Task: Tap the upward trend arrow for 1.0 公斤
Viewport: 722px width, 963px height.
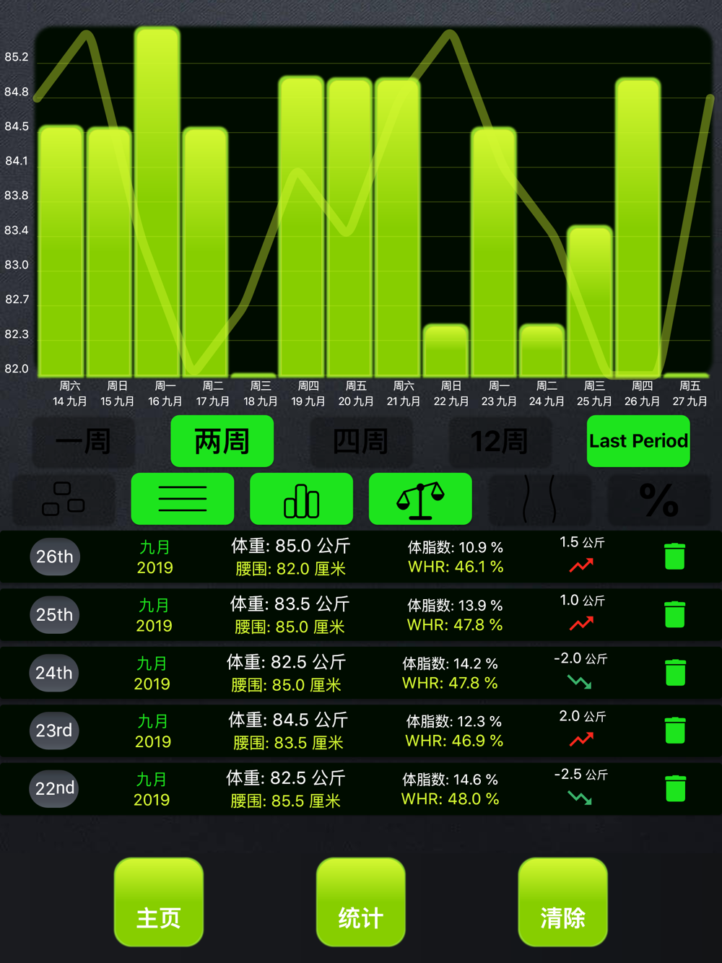Action: pos(581,624)
